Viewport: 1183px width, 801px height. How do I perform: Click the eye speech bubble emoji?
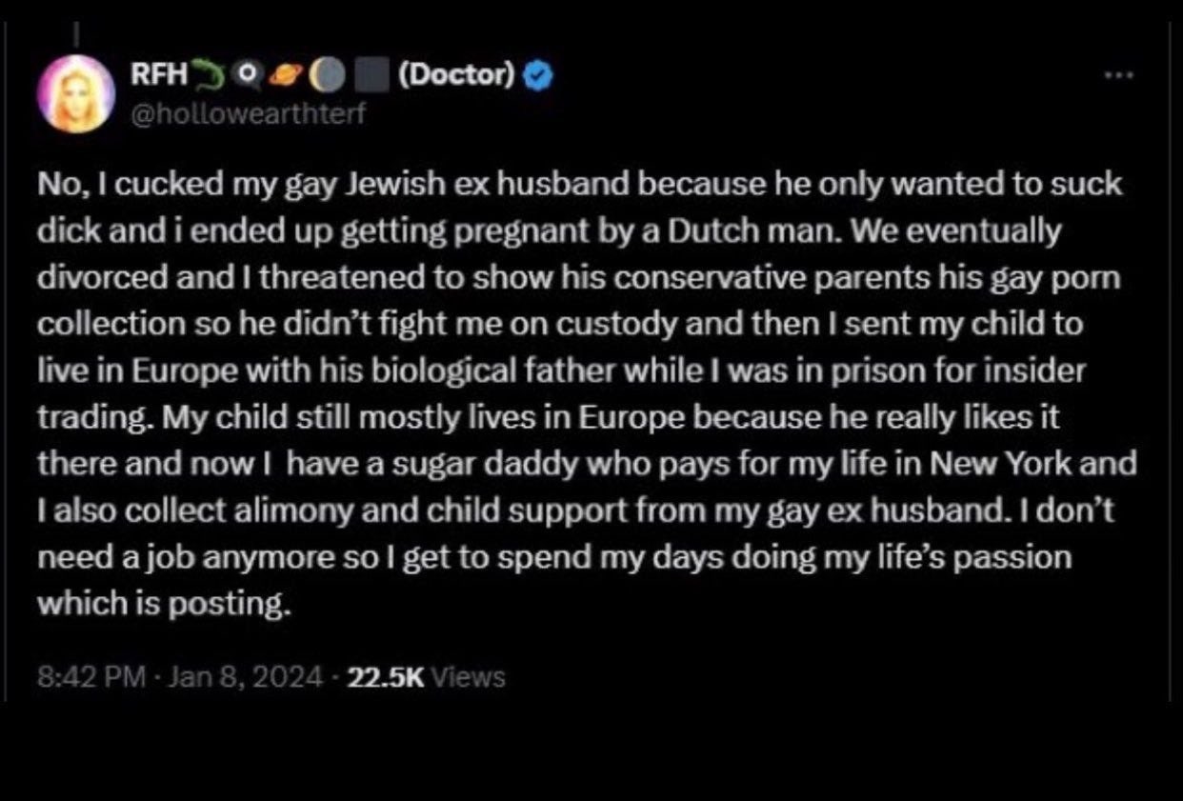pyautogui.click(x=244, y=74)
